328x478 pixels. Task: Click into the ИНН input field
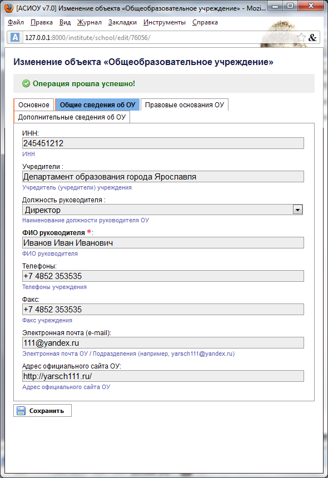(163, 143)
